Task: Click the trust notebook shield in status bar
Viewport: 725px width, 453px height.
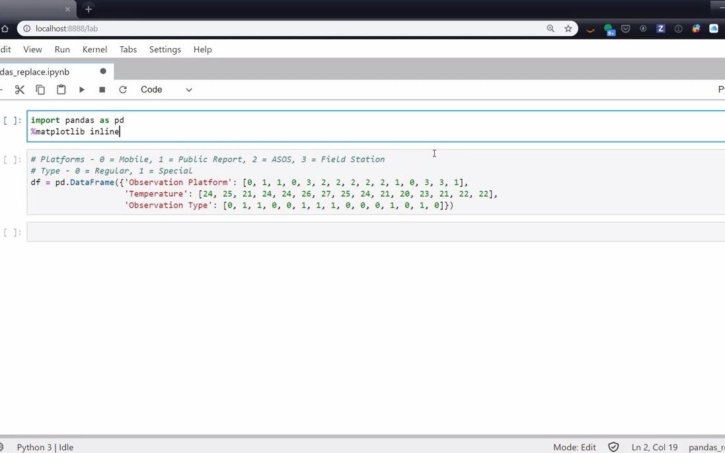Action: coord(613,447)
